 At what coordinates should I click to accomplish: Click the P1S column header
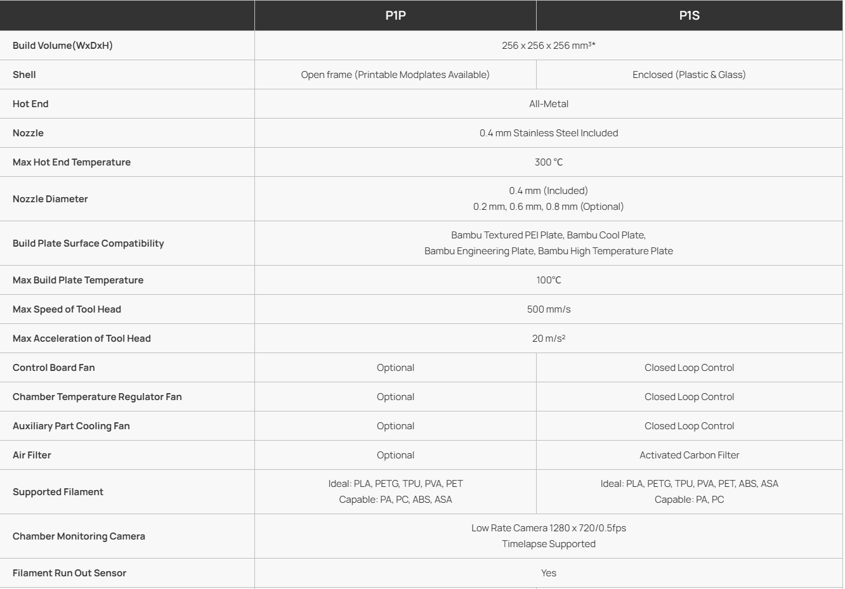pos(689,15)
